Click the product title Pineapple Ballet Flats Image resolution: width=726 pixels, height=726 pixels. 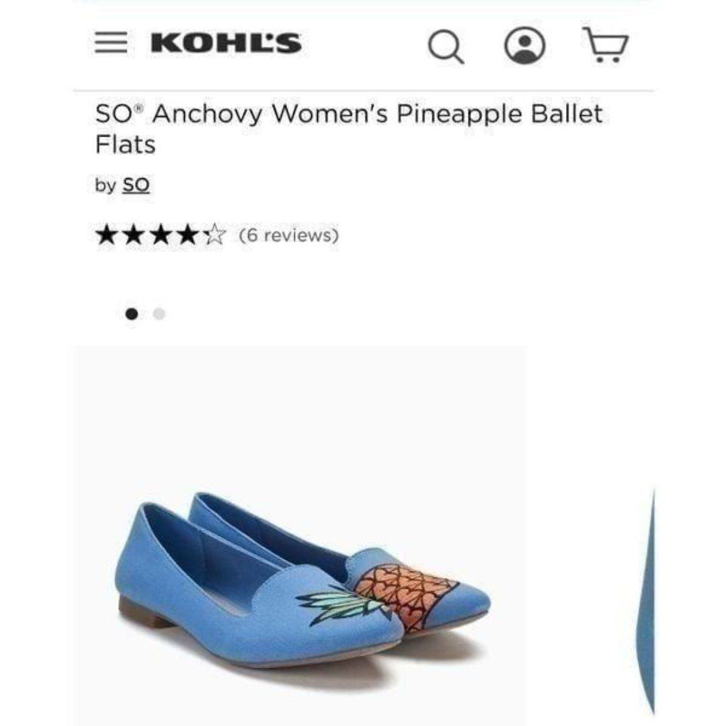tap(349, 128)
